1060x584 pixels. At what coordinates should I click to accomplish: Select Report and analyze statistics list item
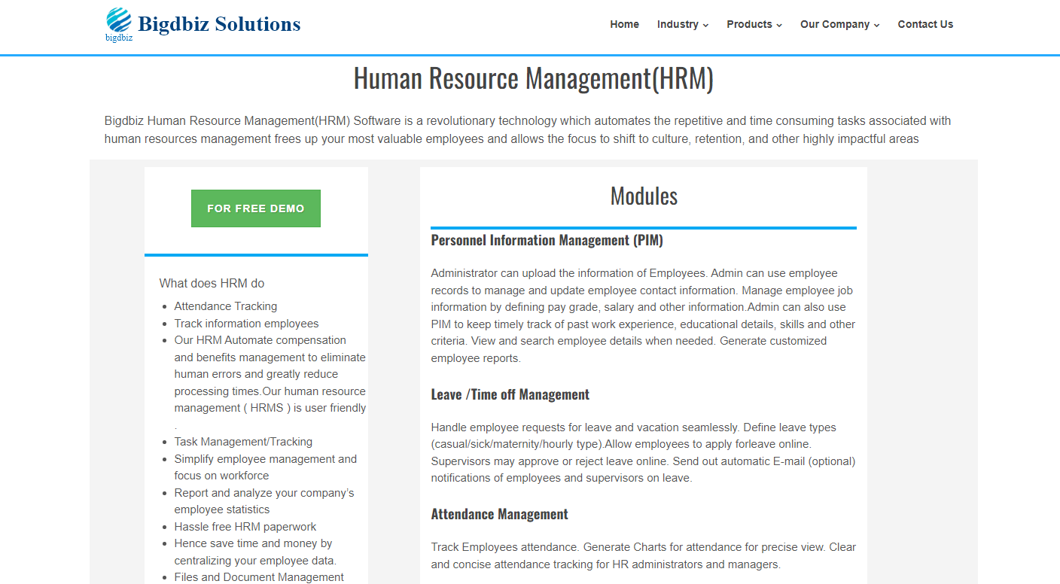(x=264, y=501)
